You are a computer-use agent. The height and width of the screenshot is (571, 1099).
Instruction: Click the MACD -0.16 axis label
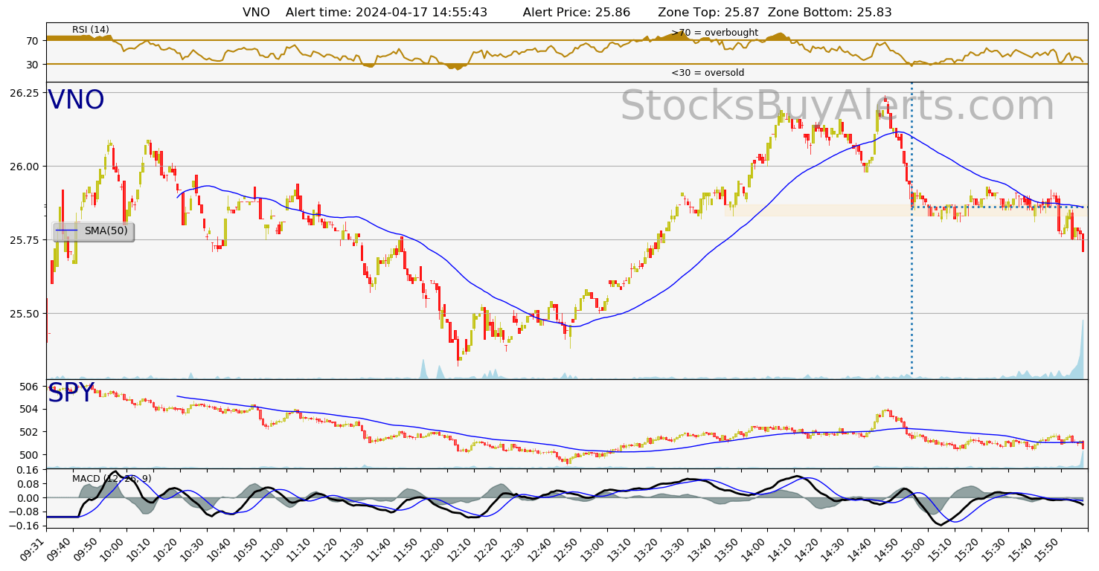point(25,526)
